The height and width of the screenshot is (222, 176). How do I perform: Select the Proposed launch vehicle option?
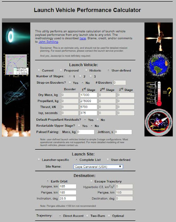click(61, 70)
